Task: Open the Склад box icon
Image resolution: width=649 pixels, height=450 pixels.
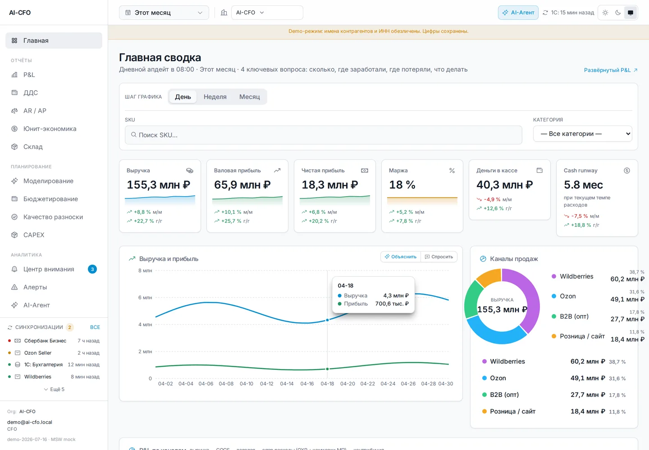Action: 14,147
